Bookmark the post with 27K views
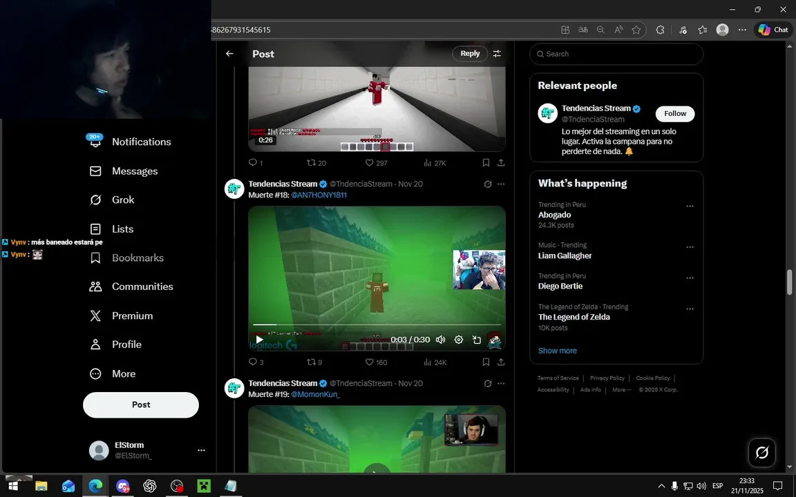 click(x=486, y=163)
